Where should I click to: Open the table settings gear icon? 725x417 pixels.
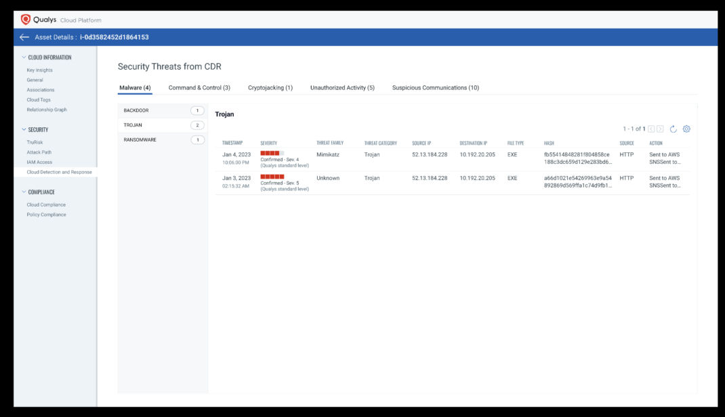coord(686,129)
